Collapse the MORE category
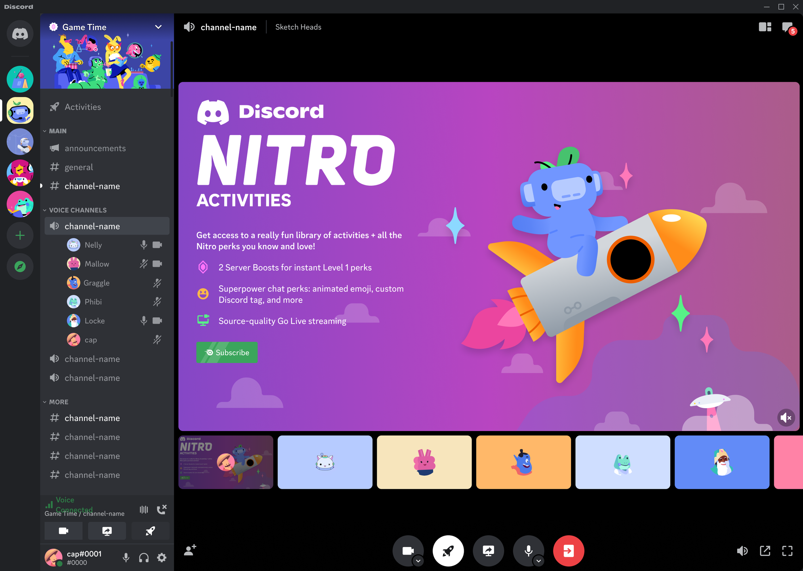This screenshot has height=571, width=803. [x=56, y=402]
